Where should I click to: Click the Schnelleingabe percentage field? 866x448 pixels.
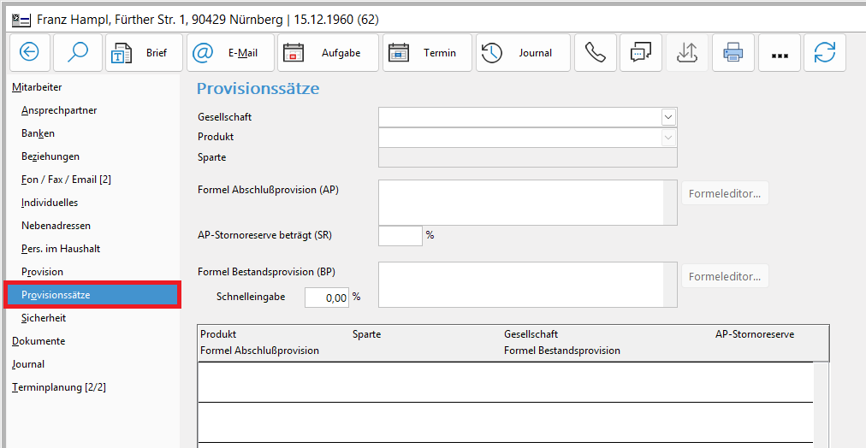pyautogui.click(x=327, y=298)
